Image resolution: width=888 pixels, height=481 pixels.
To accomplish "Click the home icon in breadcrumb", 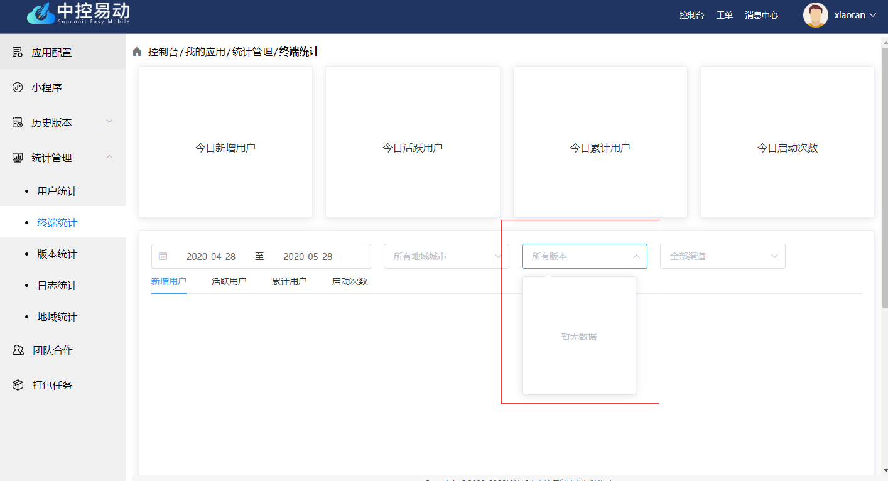I will point(137,51).
